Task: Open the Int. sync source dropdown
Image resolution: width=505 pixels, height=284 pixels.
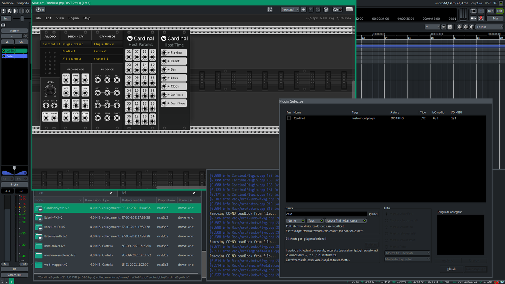Action: click(x=6, y=19)
